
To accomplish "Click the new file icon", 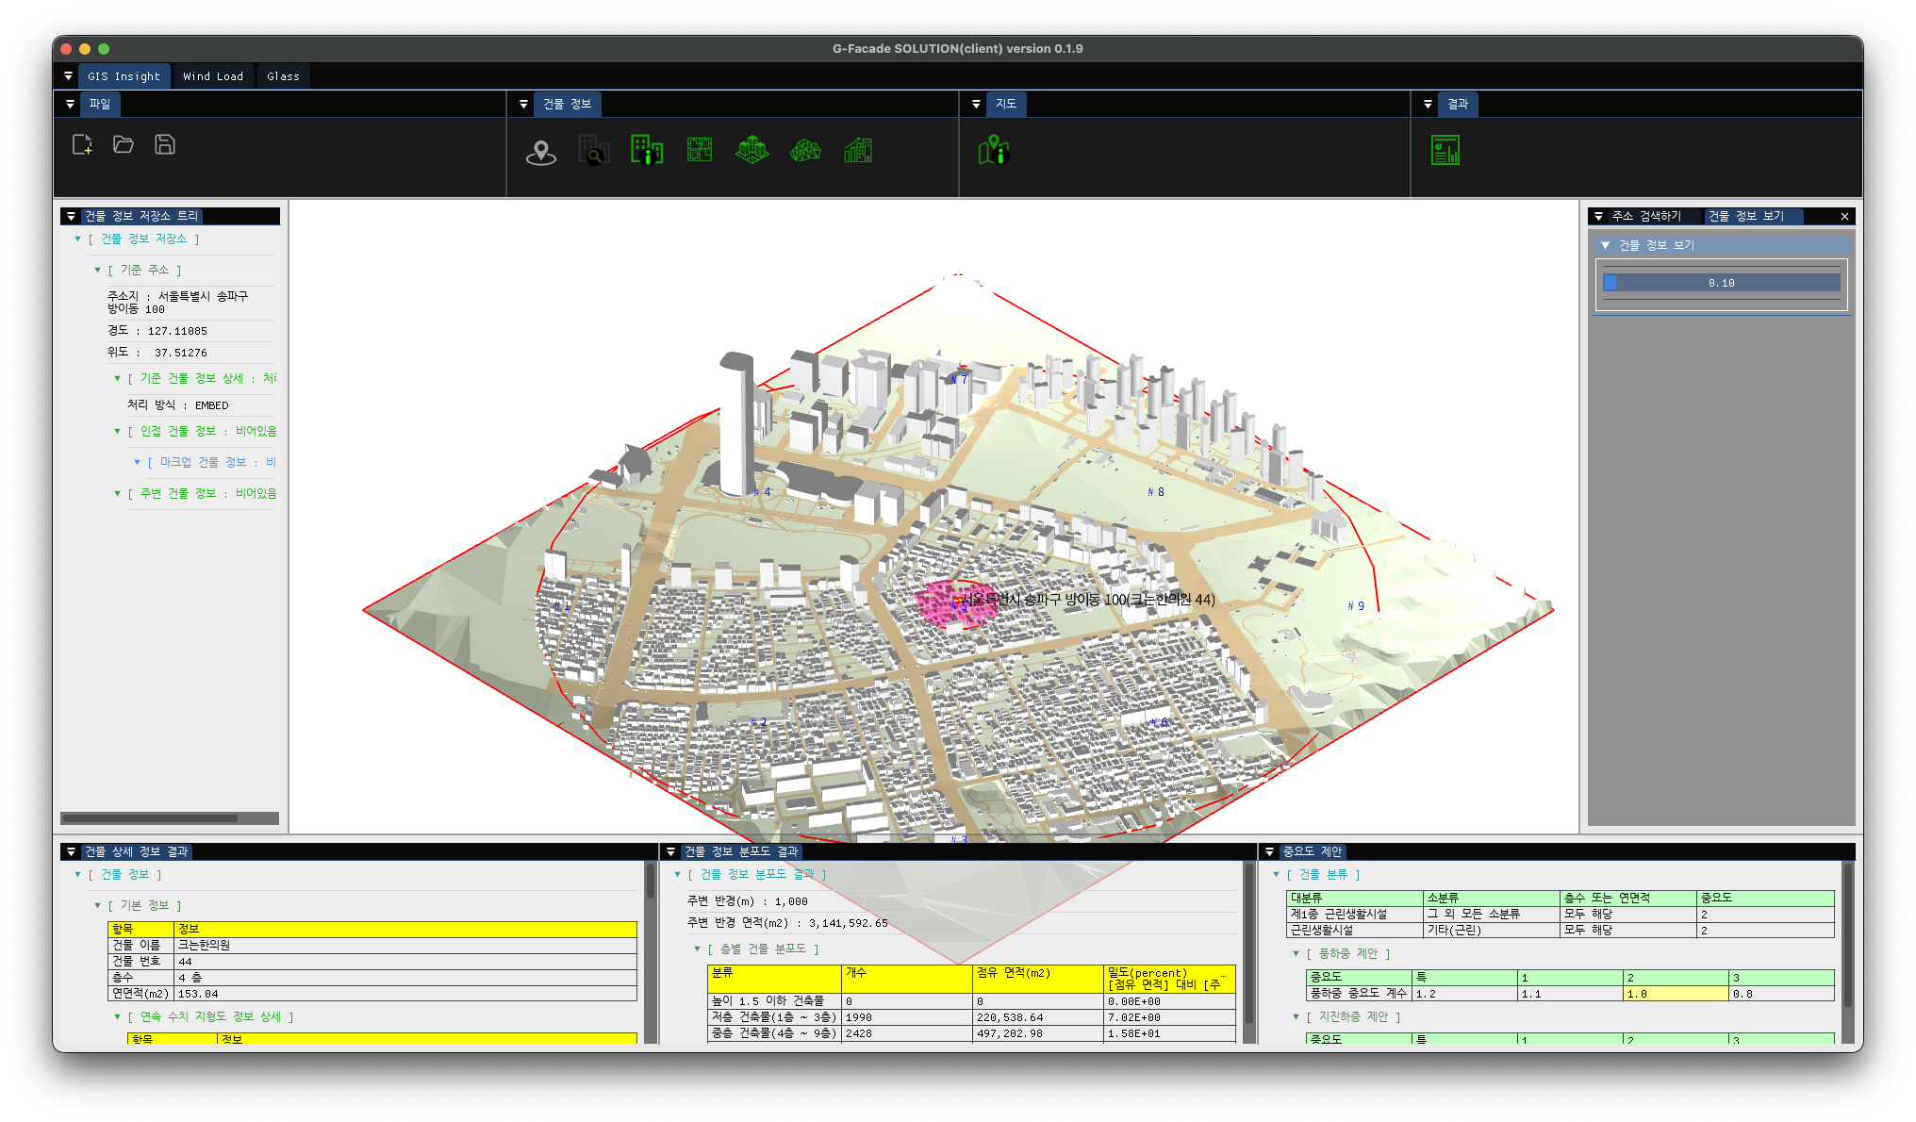I will 82,144.
